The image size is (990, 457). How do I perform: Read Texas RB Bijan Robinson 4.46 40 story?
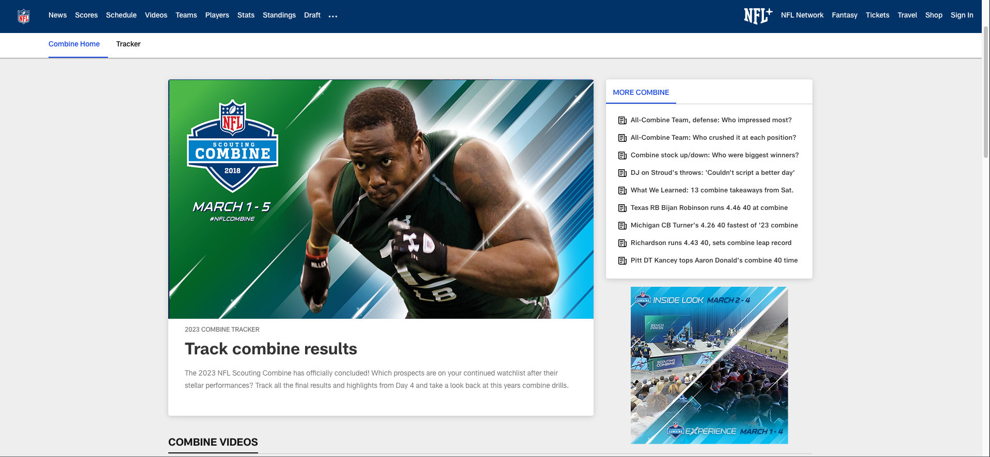[x=709, y=208]
